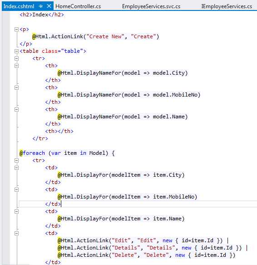Collapse the <td> containing item.Name
Image resolution: width=257 pixels, height=265 pixels.
coord(16,211)
